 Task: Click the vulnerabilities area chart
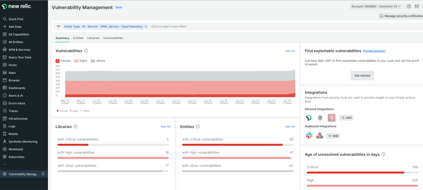click(180, 82)
